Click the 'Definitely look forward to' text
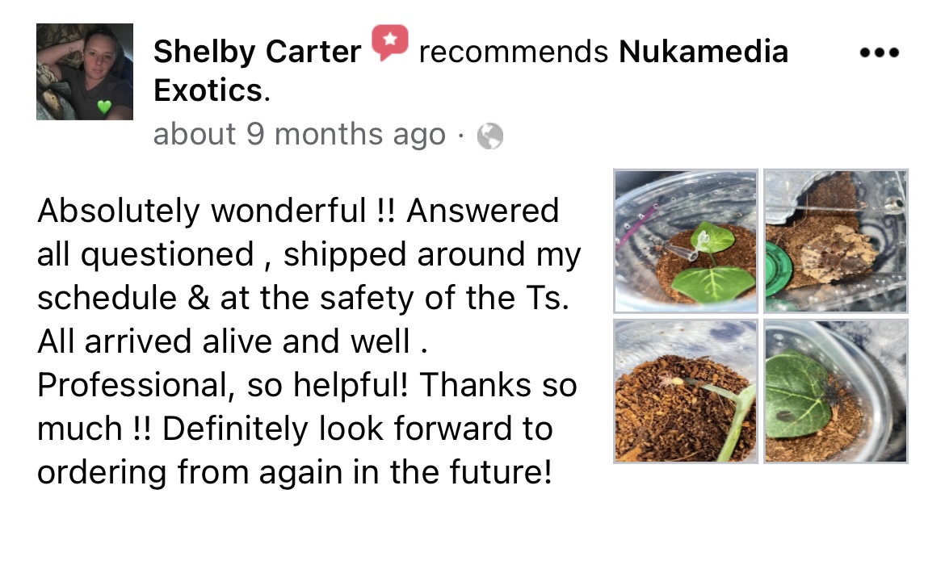The image size is (945, 565). (357, 429)
